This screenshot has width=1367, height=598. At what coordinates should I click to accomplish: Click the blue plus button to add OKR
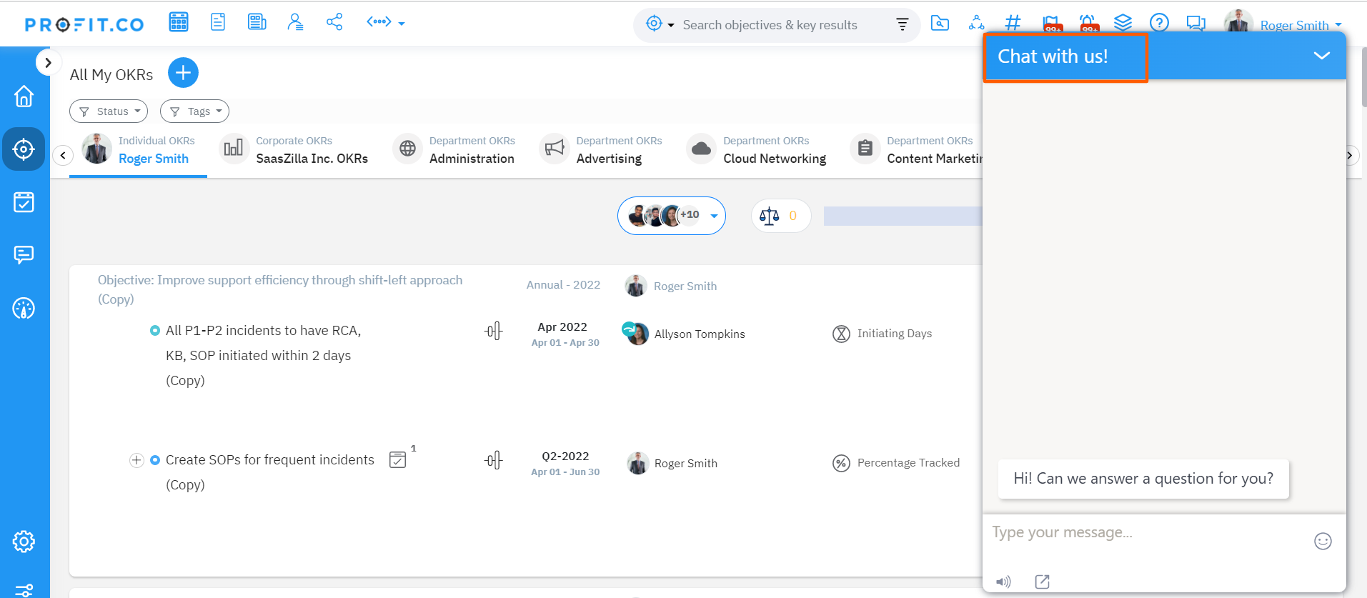(183, 73)
